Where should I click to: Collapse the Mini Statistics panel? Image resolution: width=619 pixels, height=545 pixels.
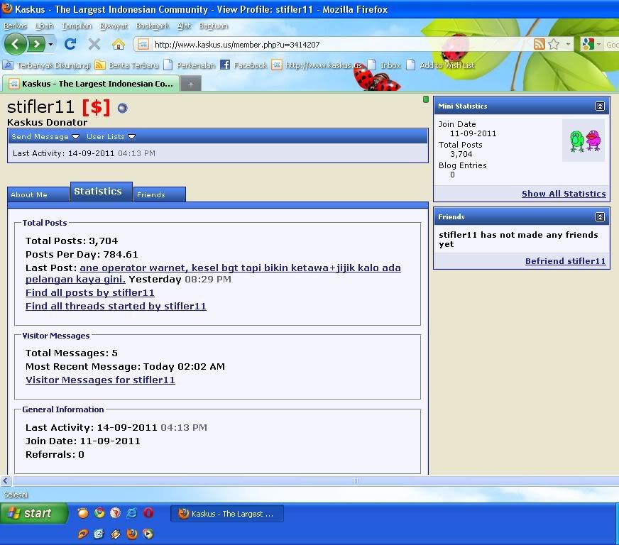point(600,106)
